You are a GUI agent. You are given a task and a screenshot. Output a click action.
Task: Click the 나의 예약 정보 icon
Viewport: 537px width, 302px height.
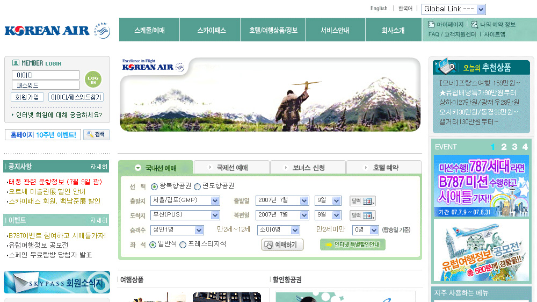(474, 24)
